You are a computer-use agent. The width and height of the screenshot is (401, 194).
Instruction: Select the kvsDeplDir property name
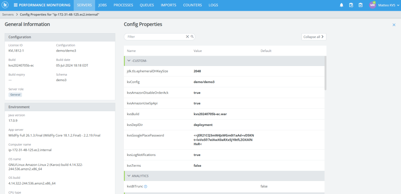[x=134, y=125]
